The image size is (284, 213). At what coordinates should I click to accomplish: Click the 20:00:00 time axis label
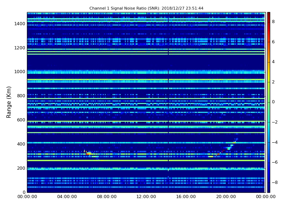pos(226,197)
